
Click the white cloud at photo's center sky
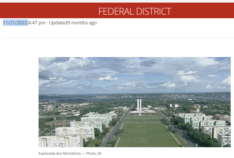pos(108,78)
